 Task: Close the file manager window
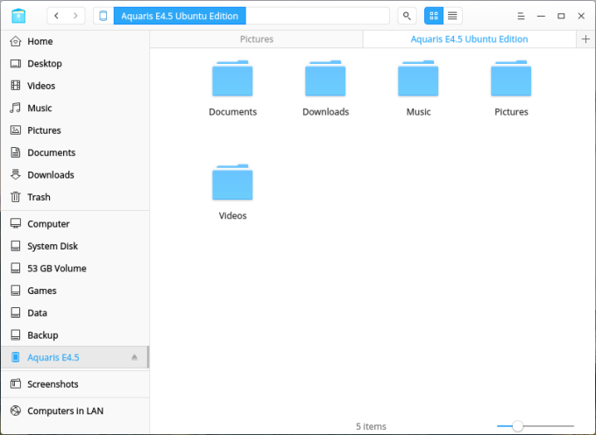click(581, 16)
